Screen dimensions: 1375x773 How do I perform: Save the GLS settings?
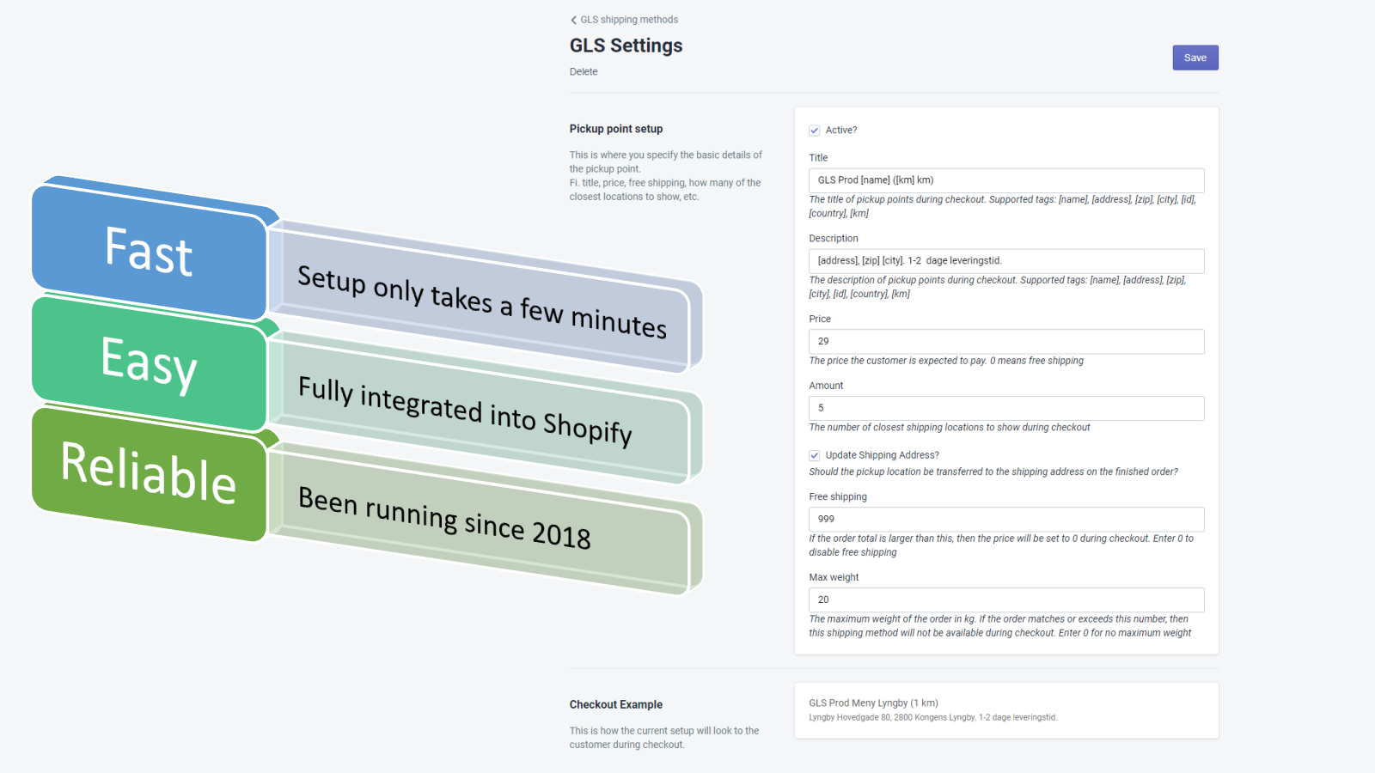tap(1195, 58)
